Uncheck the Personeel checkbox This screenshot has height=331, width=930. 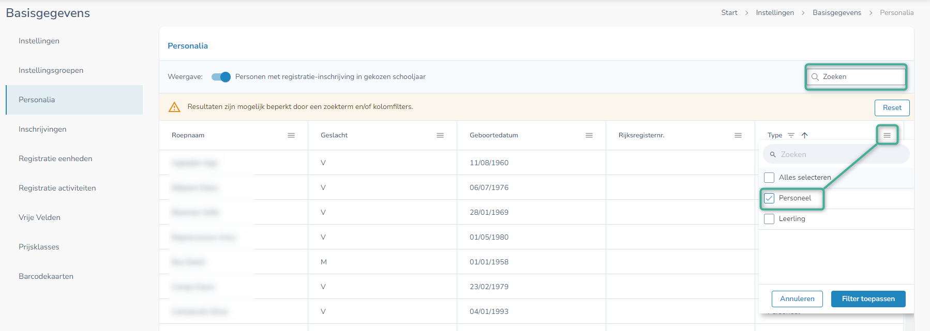point(769,198)
